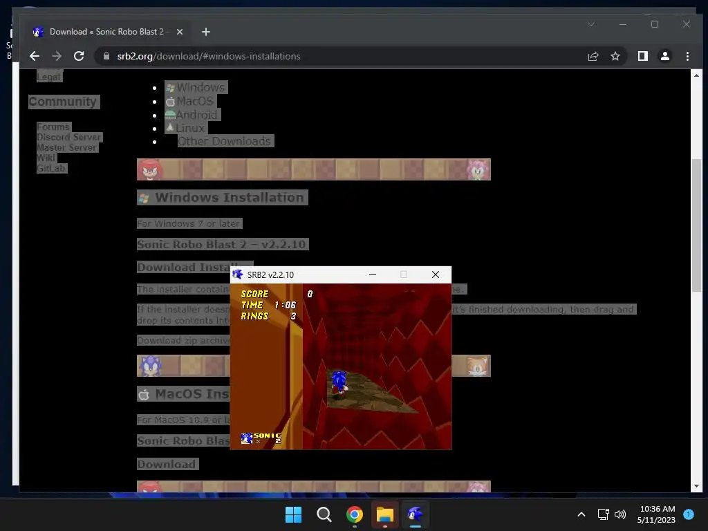Click the Tails icon on the second banner

pos(478,366)
